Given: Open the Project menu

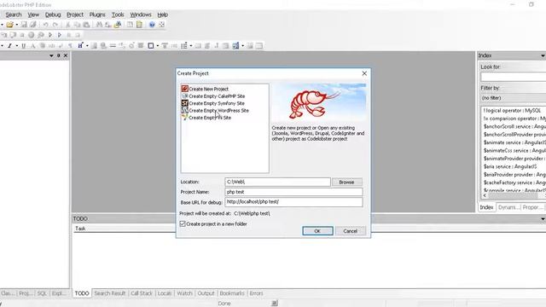Looking at the screenshot, I should (75, 14).
